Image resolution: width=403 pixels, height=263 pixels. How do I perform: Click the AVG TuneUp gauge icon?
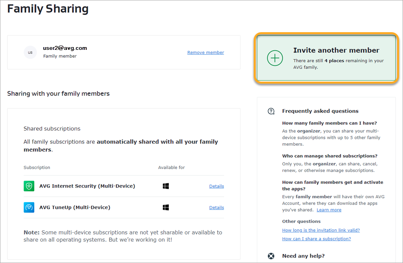[29, 207]
